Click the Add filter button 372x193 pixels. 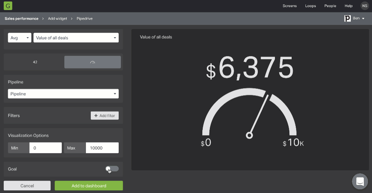pos(105,116)
